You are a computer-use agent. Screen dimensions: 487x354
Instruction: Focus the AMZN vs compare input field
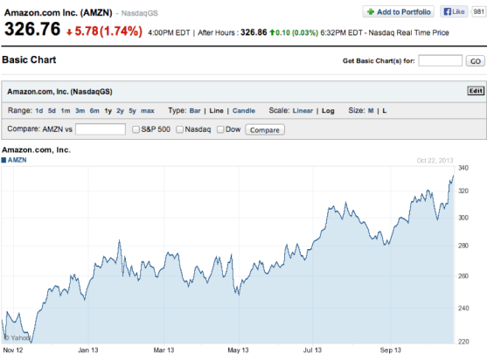pos(101,129)
